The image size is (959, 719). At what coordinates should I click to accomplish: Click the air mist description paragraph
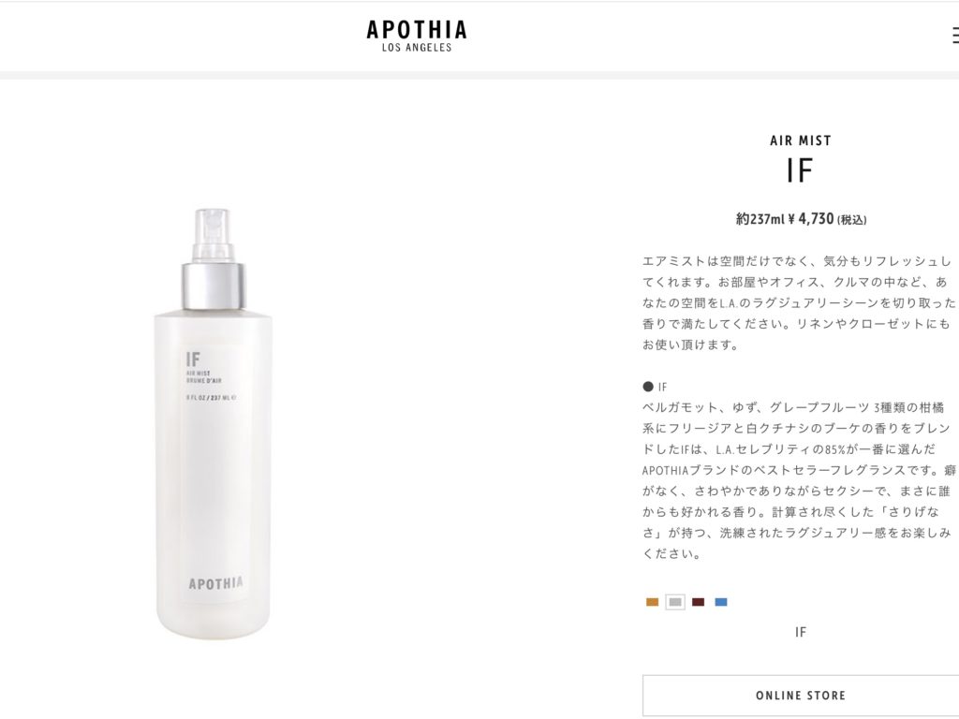tap(799, 302)
